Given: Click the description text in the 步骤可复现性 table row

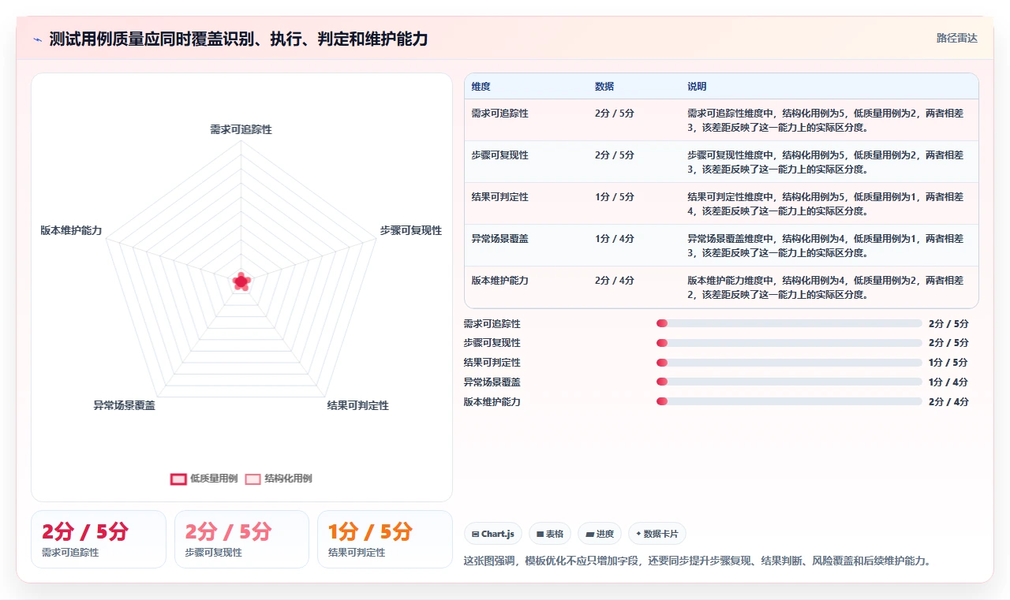Looking at the screenshot, I should [x=825, y=162].
